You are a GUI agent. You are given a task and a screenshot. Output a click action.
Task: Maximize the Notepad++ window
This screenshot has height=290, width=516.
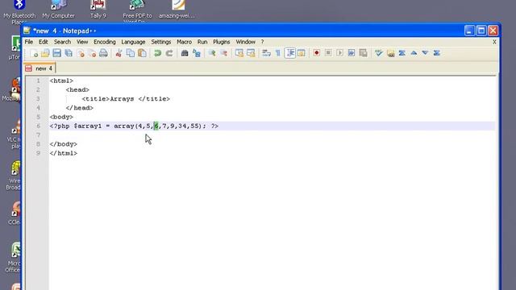click(481, 31)
